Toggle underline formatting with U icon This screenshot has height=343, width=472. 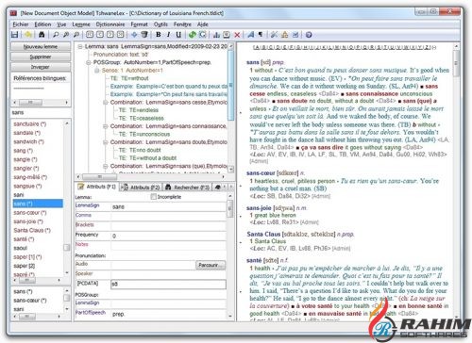[178, 35]
